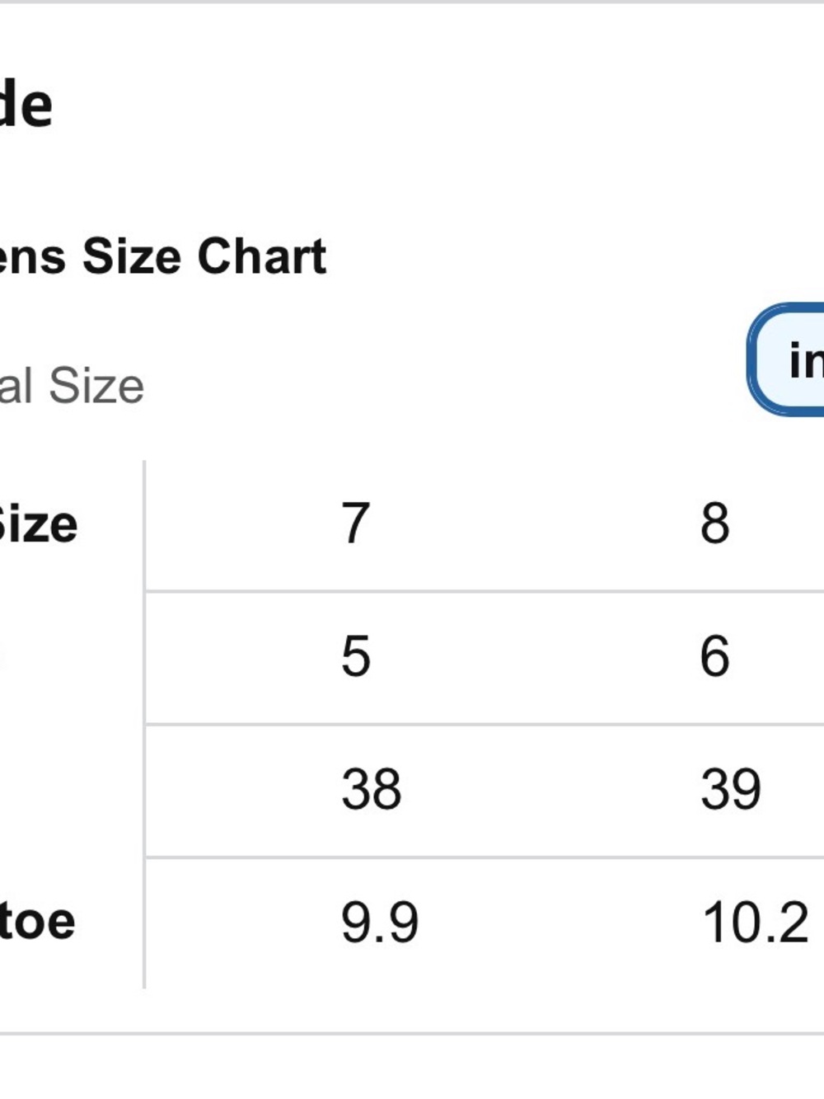The height and width of the screenshot is (1099, 824).
Task: Click the 10.2 heel-to-toe measurement
Action: pos(755,923)
